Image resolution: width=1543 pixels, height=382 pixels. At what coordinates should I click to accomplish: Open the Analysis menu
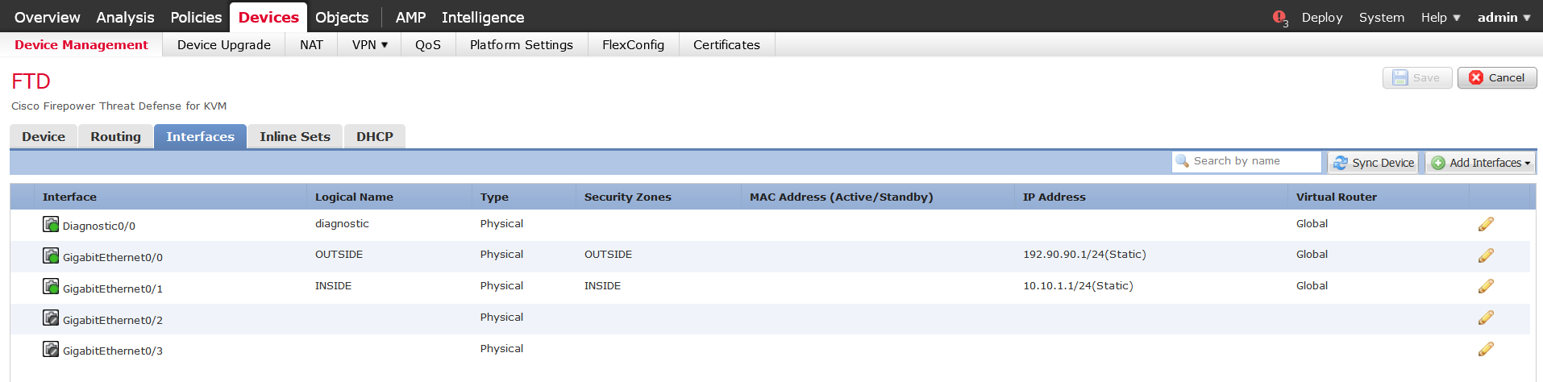pyautogui.click(x=125, y=17)
